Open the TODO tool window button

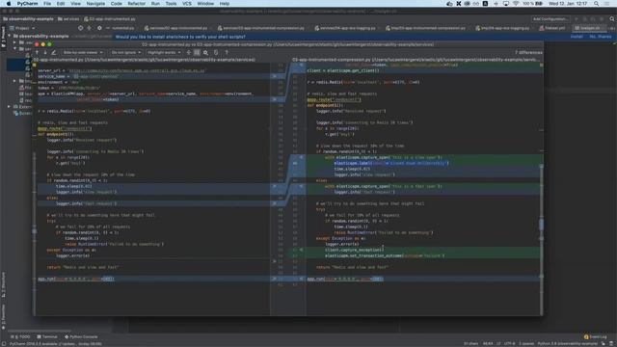[20, 336]
